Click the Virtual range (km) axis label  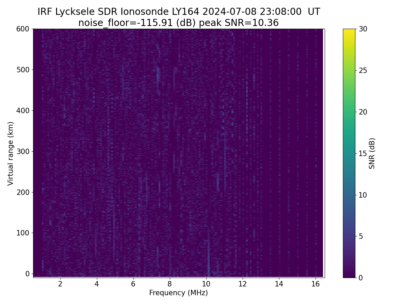pos(11,153)
